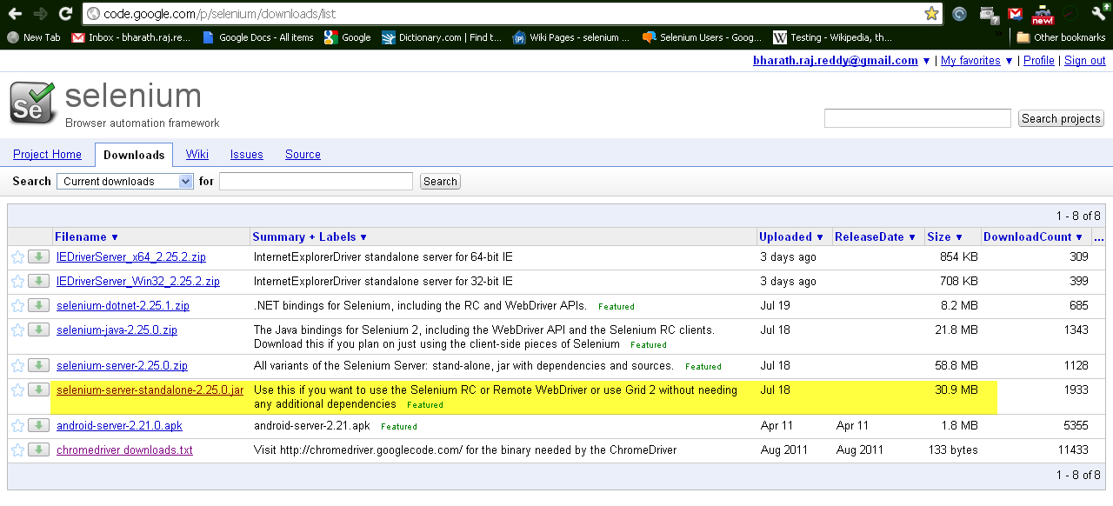Image resolution: width=1113 pixels, height=506 pixels.
Task: Star the android-server-2.21.0.apk download
Action: pyautogui.click(x=17, y=426)
